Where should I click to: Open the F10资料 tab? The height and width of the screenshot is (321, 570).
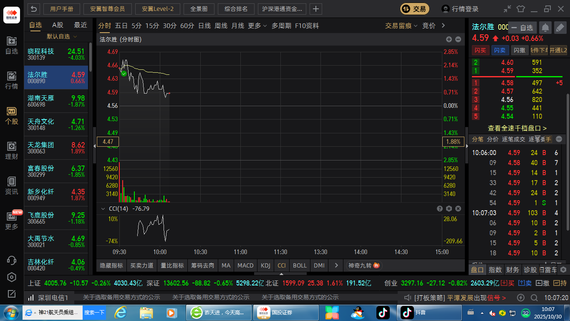(x=307, y=25)
